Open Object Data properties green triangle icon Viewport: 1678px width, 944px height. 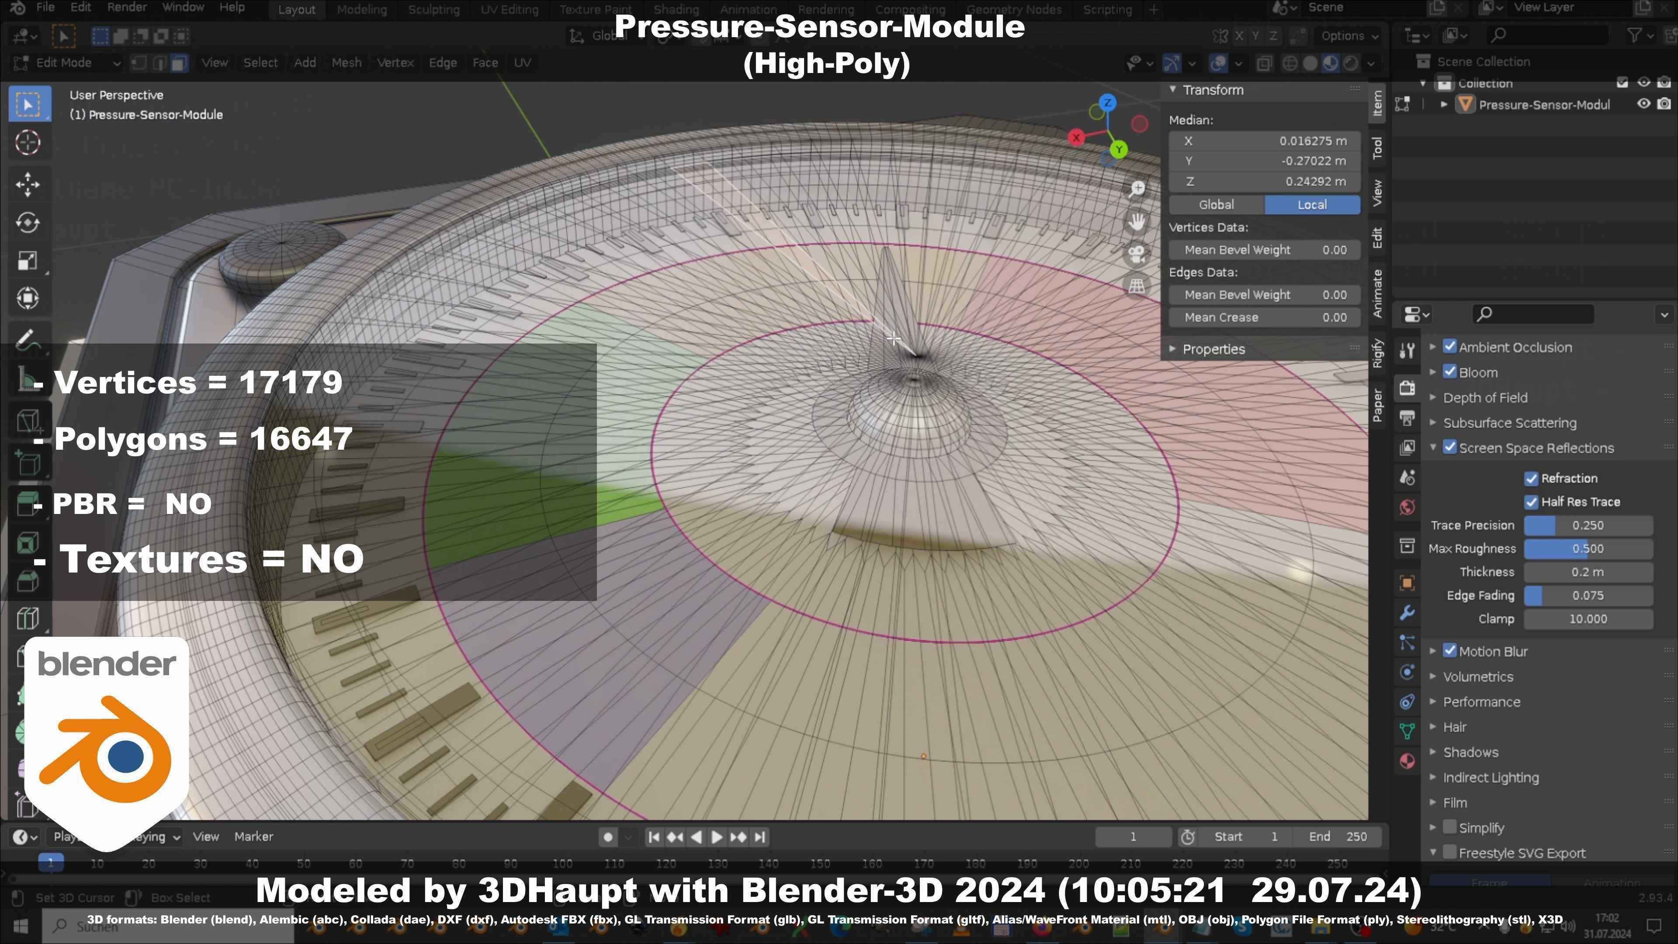pos(1407,731)
